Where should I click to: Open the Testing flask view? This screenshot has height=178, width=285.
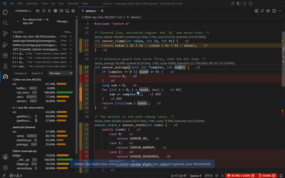5,66
